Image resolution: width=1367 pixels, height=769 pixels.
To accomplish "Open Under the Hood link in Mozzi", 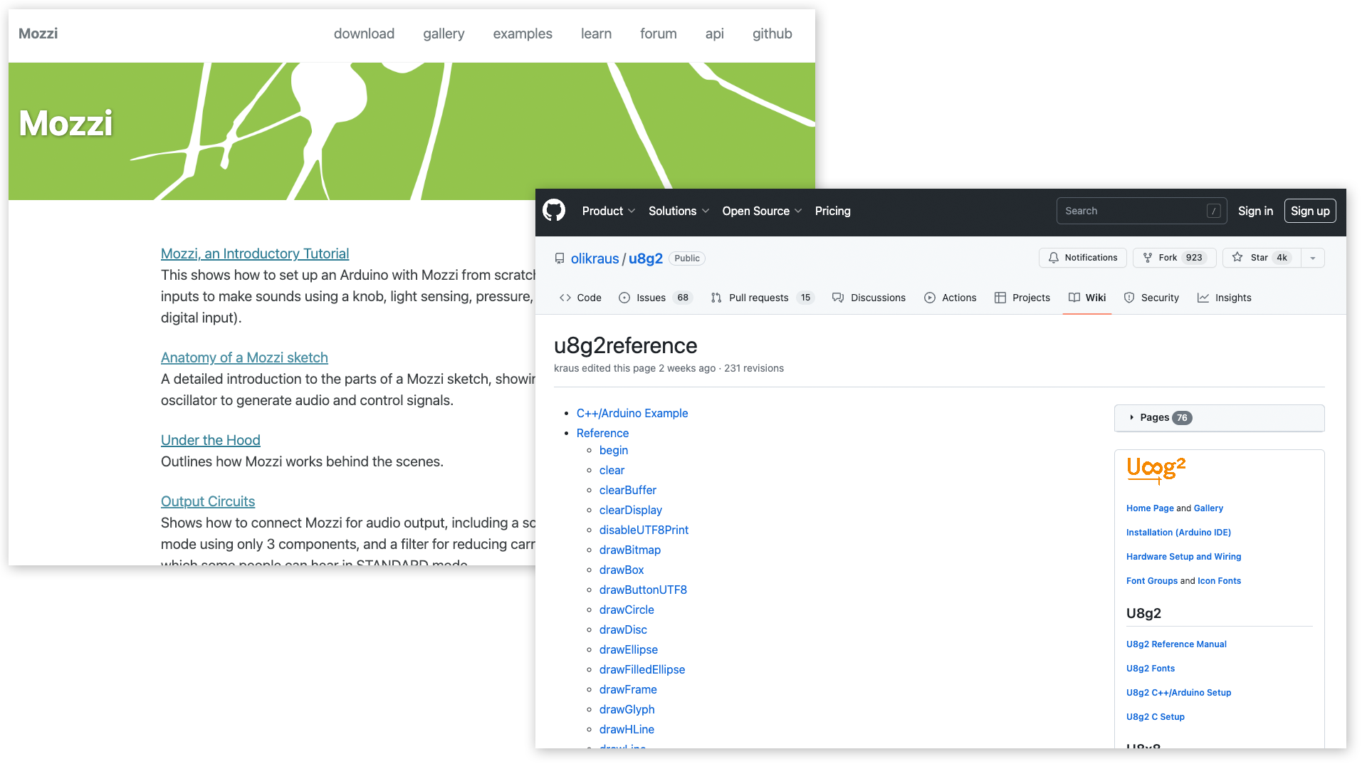I will (211, 440).
